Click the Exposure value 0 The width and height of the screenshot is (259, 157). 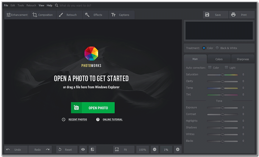[243, 107]
